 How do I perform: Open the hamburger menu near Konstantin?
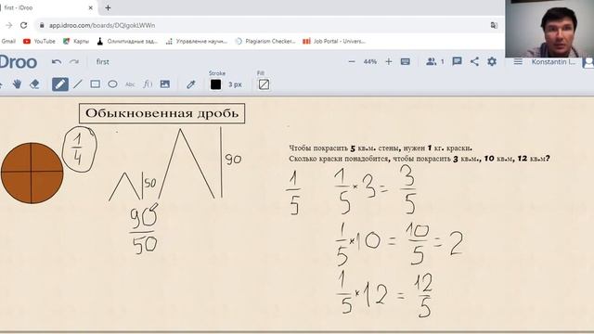click(x=518, y=62)
